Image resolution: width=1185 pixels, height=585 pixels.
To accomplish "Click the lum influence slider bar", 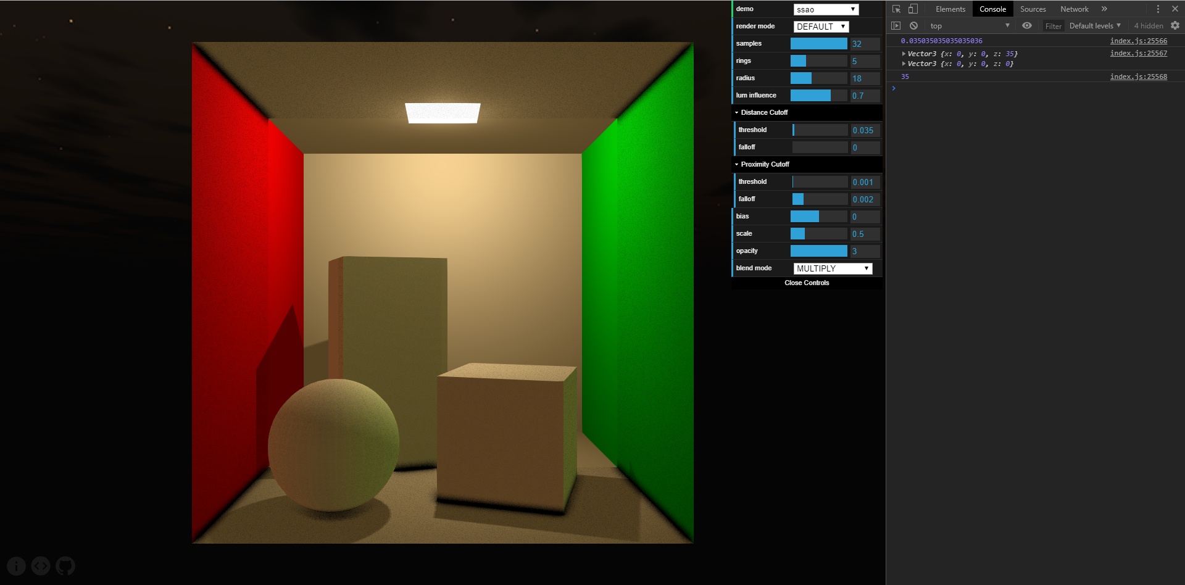I will tap(819, 95).
